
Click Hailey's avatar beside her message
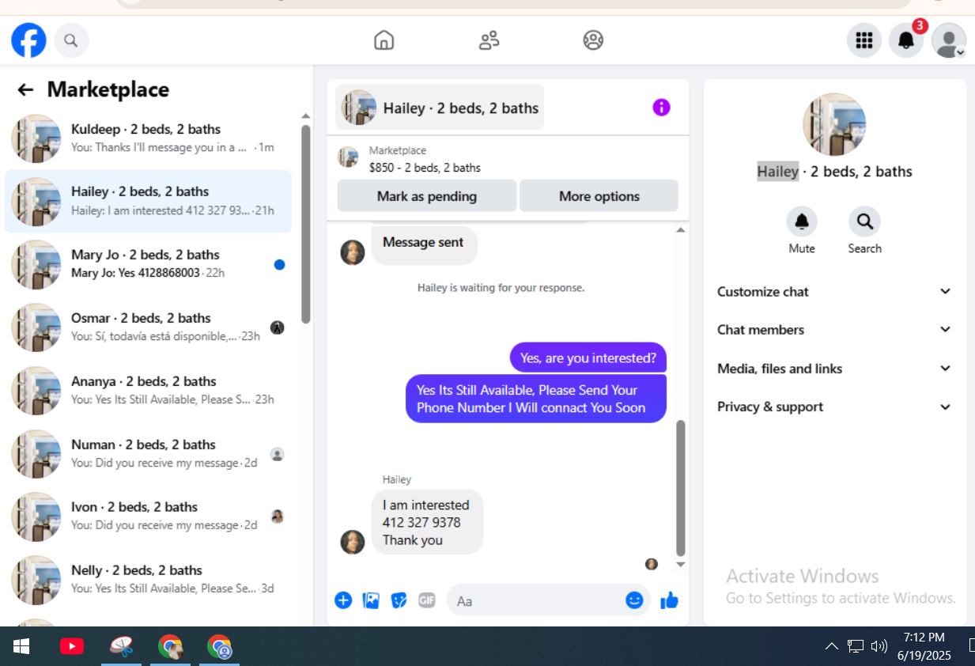point(353,542)
